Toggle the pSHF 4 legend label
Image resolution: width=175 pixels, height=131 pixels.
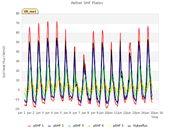pos(98,126)
